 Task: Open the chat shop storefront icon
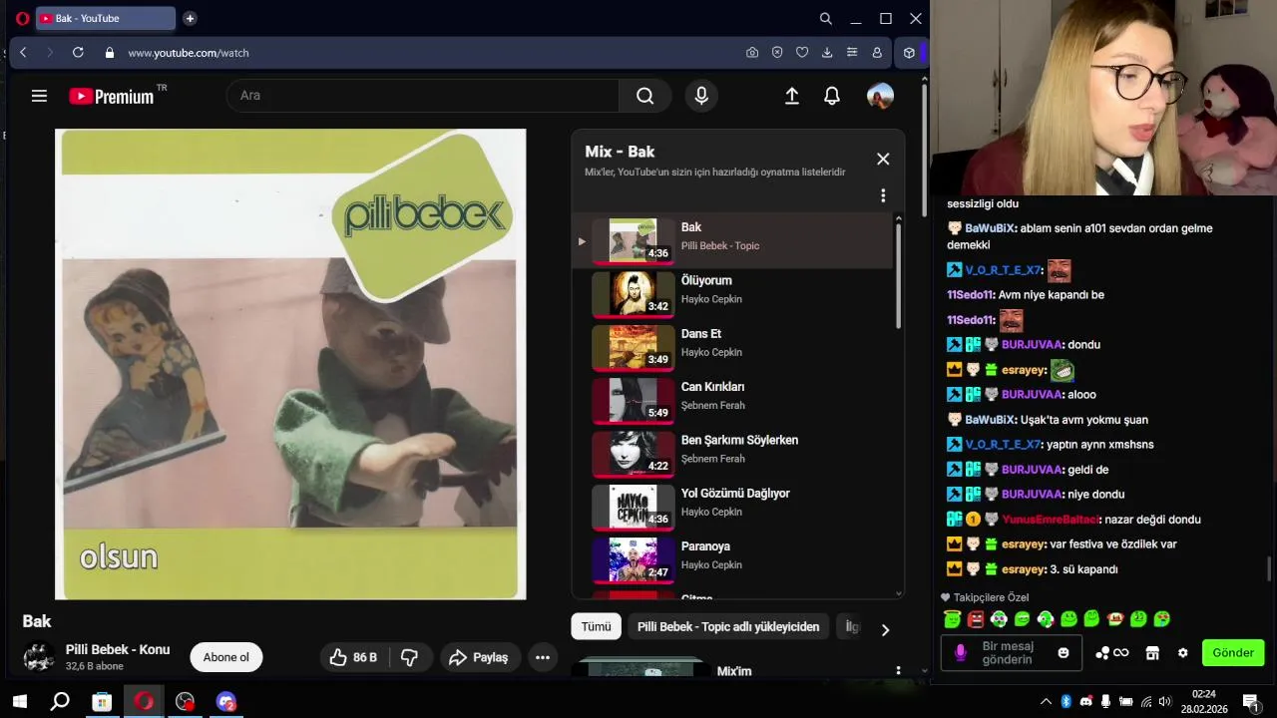pos(1152,653)
